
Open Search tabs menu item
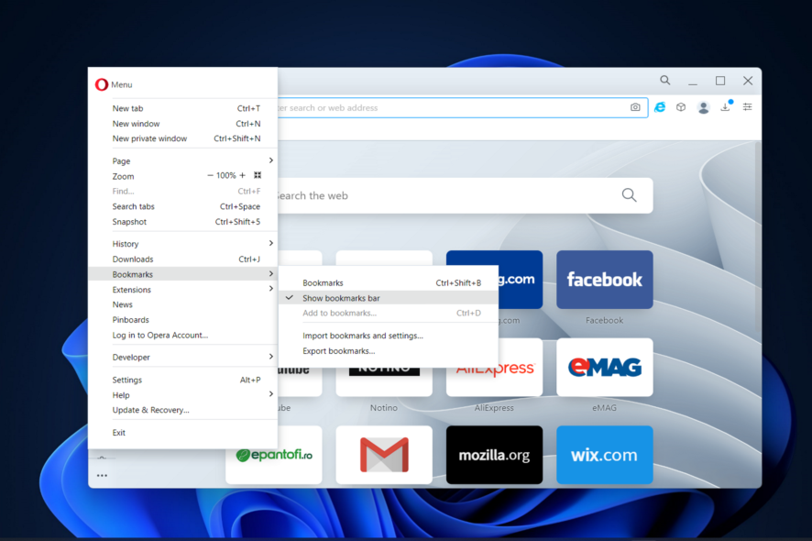[182, 206]
